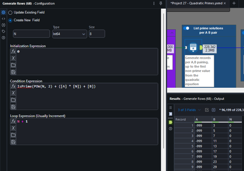
Task: Open a new workflow tab
Action: 234,3
